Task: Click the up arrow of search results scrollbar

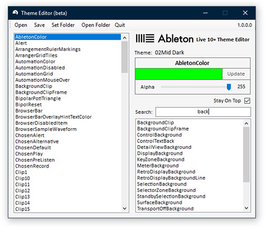Action: click(246, 123)
